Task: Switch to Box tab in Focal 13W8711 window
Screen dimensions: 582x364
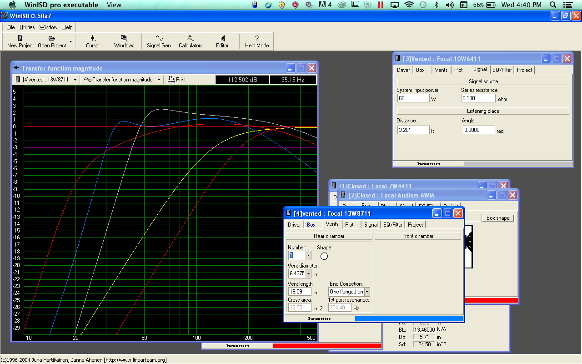Action: (311, 225)
